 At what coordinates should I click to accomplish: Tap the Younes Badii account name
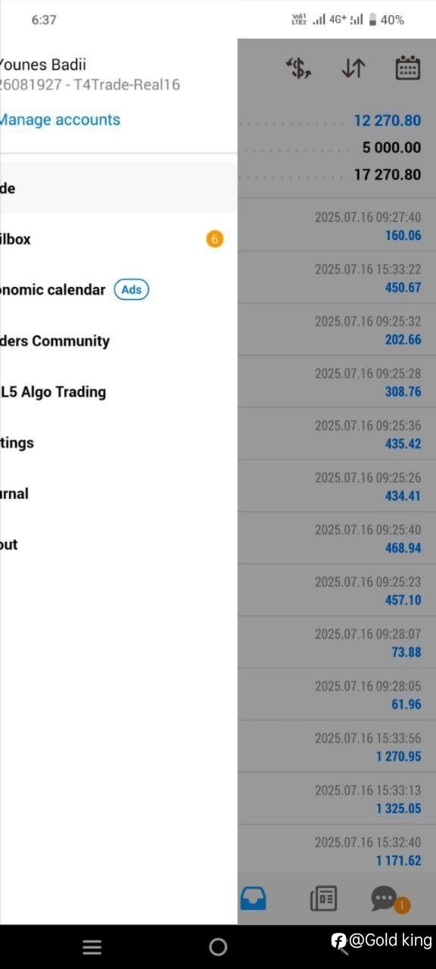(x=43, y=64)
